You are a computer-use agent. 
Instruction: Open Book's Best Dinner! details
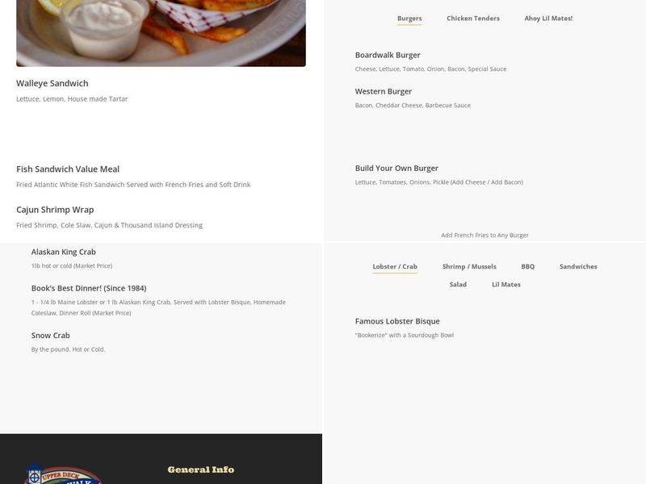[87, 286]
